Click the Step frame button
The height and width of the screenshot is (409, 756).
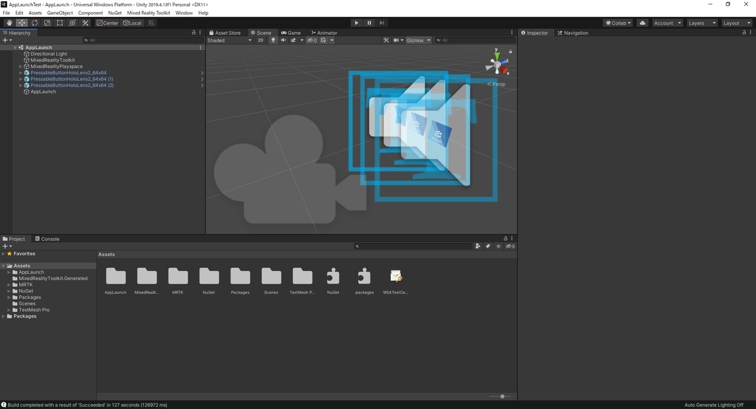coord(382,23)
